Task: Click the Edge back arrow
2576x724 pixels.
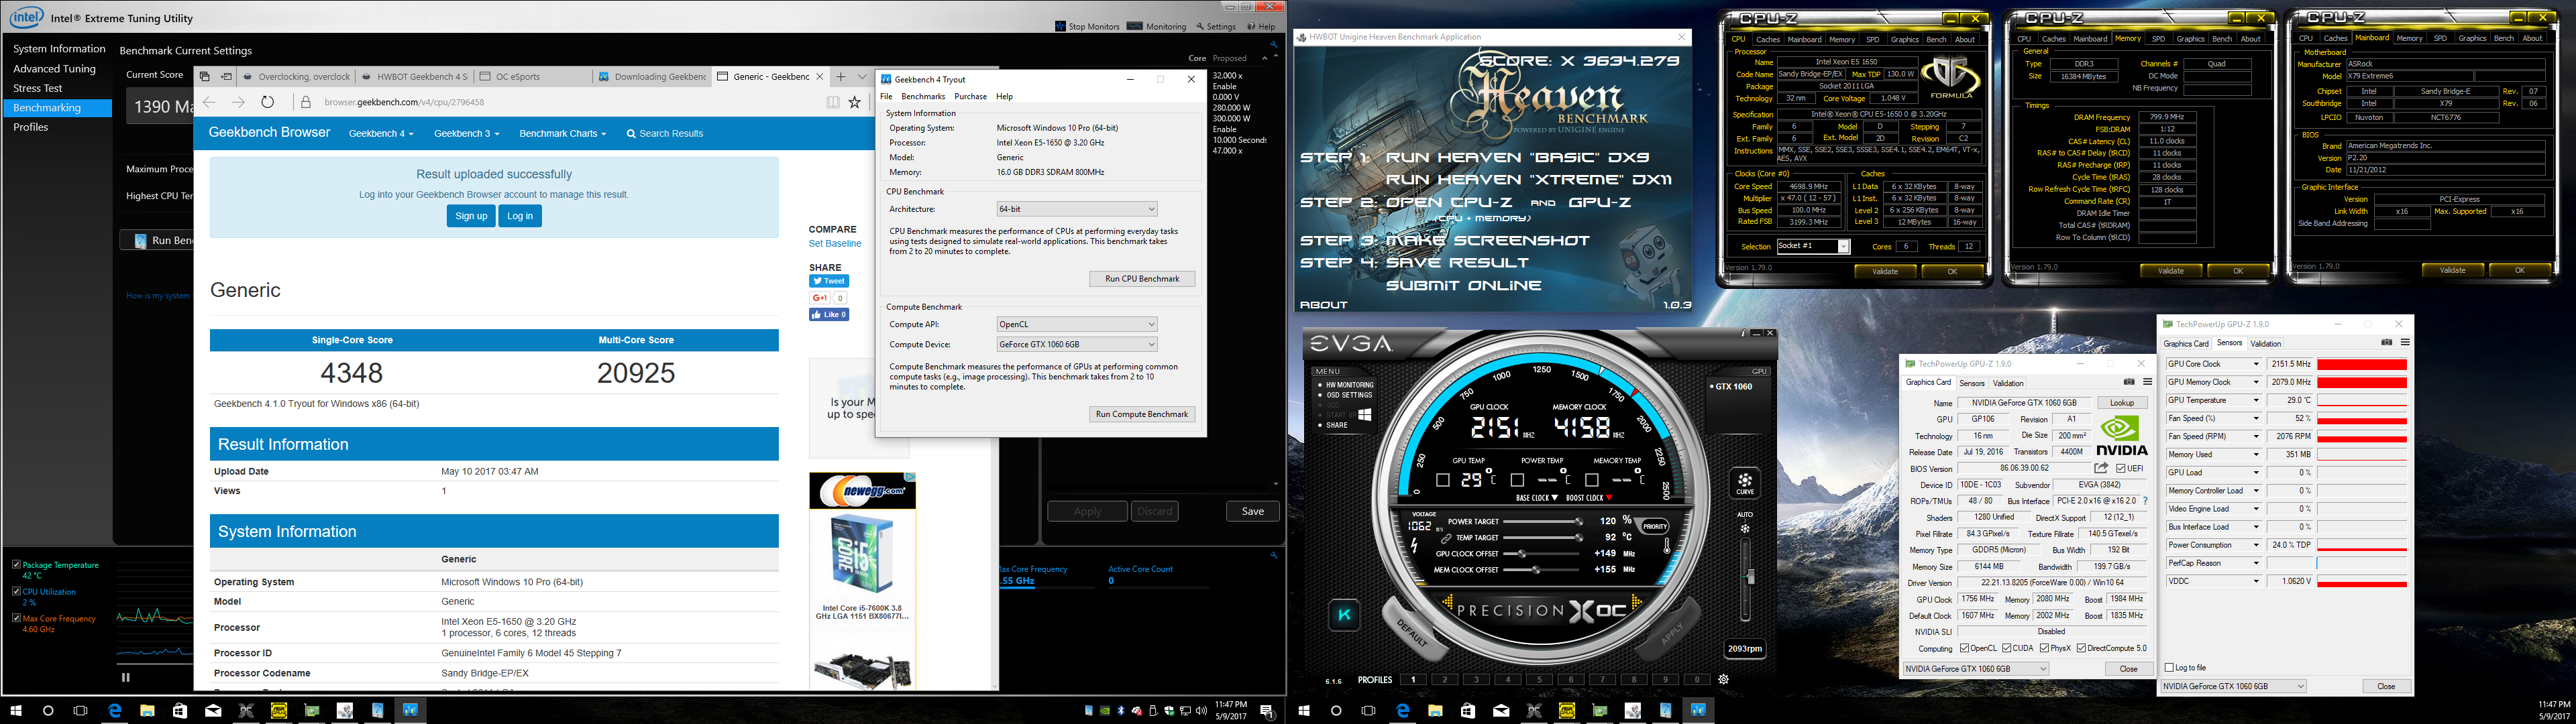Action: coord(209,102)
